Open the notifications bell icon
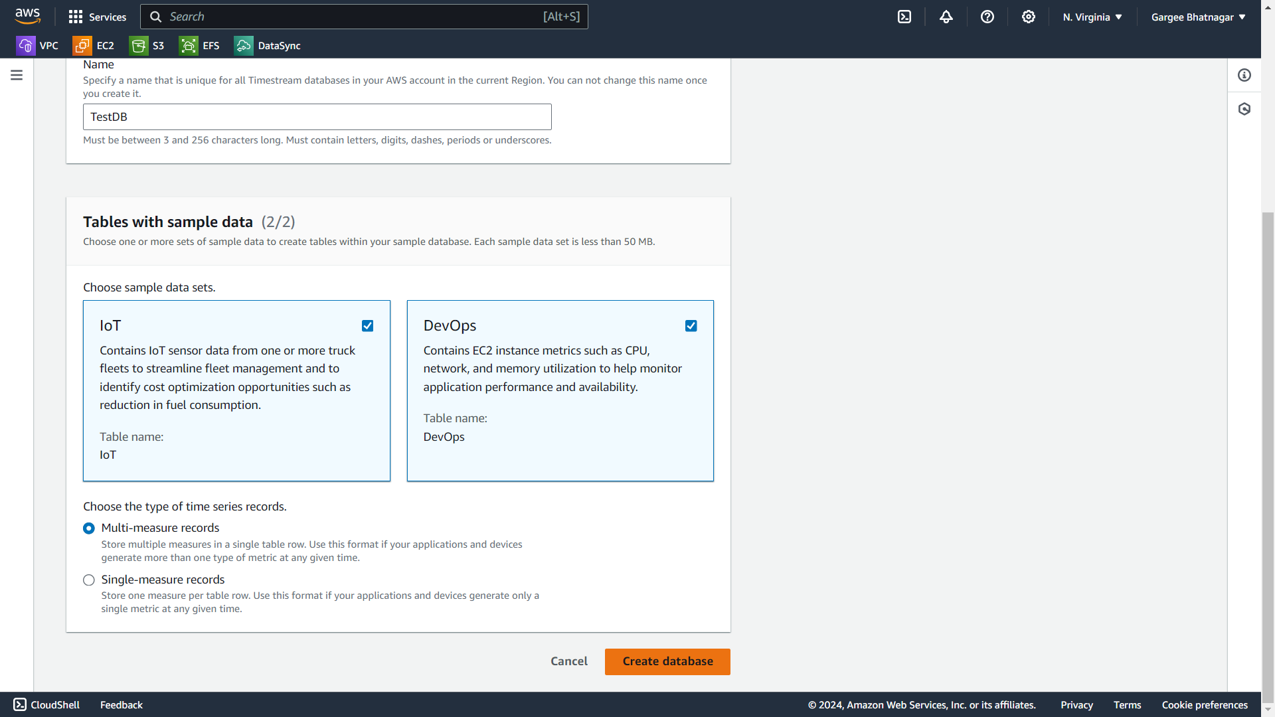1275x717 pixels. point(946,17)
